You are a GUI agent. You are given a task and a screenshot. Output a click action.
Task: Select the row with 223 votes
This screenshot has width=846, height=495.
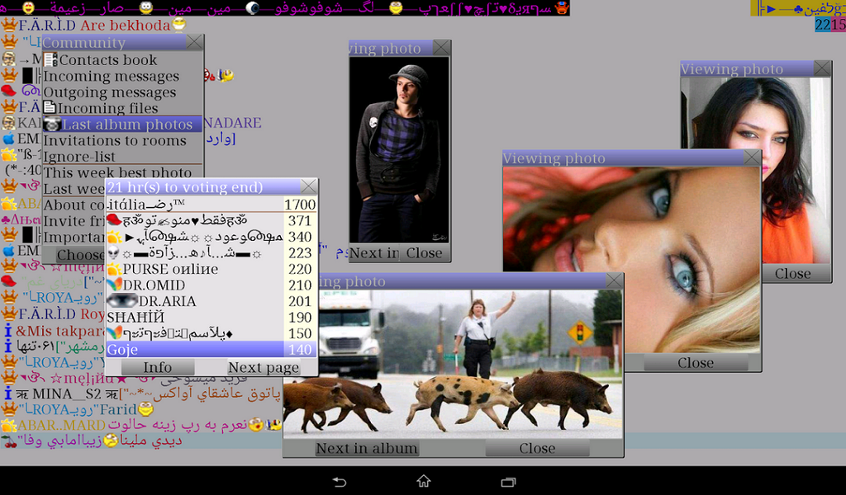211,252
